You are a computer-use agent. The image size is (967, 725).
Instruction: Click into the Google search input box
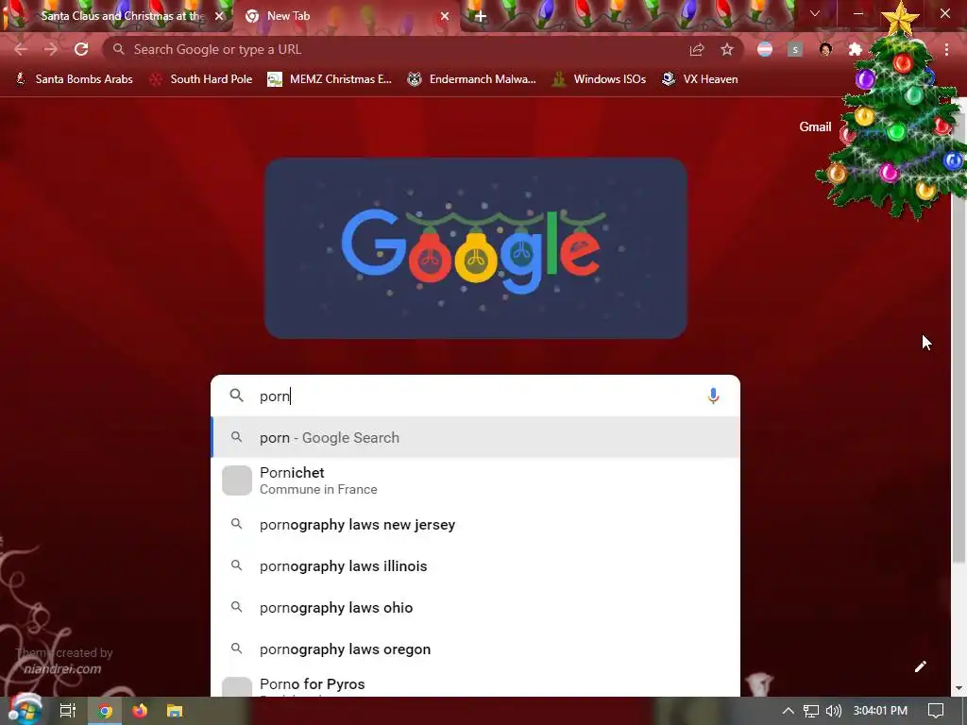tap(478, 396)
